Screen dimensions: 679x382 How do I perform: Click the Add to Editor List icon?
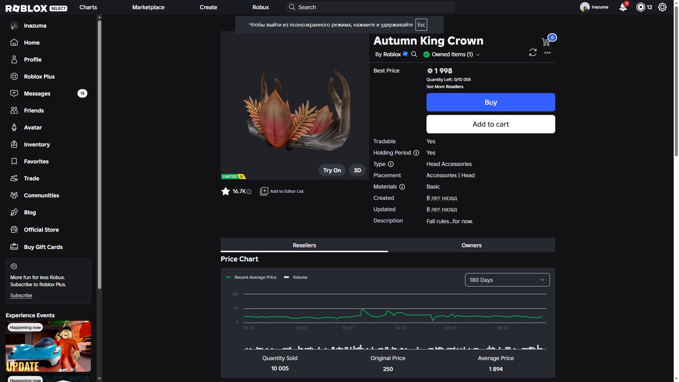pos(264,191)
